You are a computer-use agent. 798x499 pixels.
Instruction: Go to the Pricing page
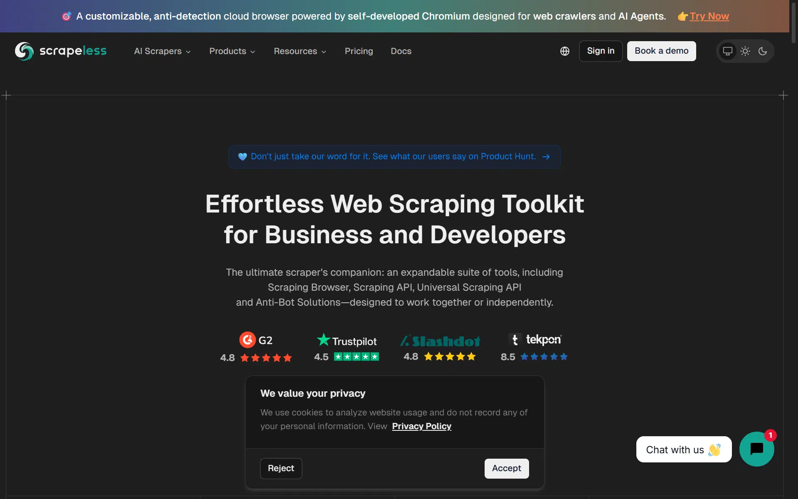pos(359,51)
